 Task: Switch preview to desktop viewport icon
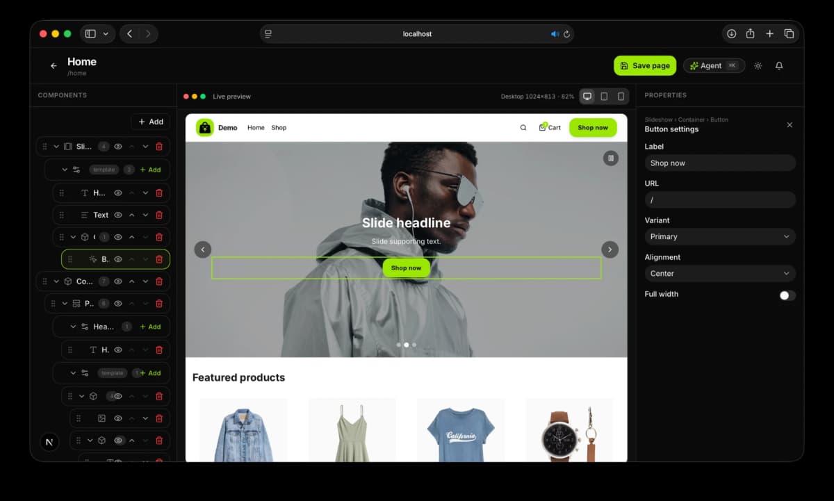tap(587, 97)
